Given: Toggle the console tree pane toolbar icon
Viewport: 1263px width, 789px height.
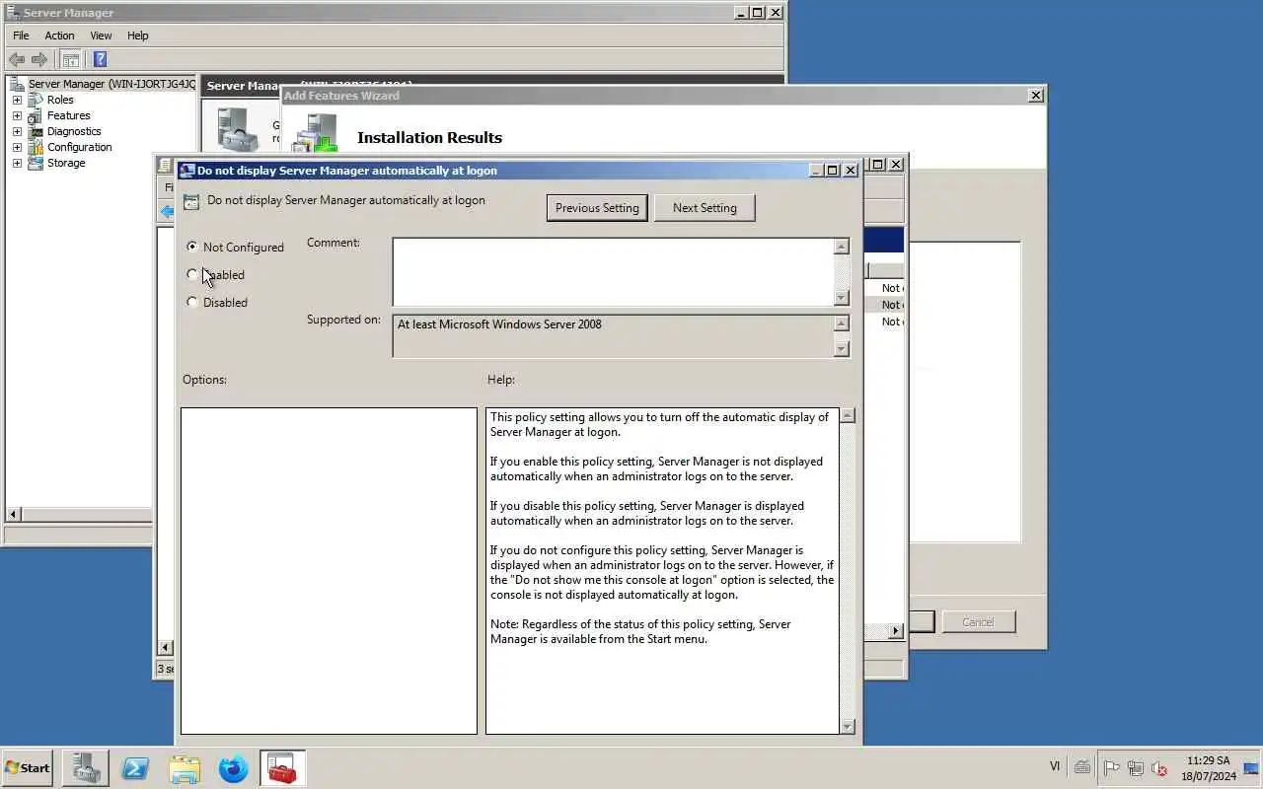Looking at the screenshot, I should tap(71, 59).
